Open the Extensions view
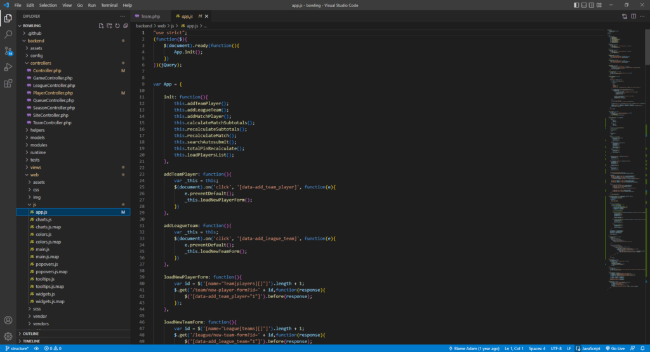The width and height of the screenshot is (650, 352). 8,84
